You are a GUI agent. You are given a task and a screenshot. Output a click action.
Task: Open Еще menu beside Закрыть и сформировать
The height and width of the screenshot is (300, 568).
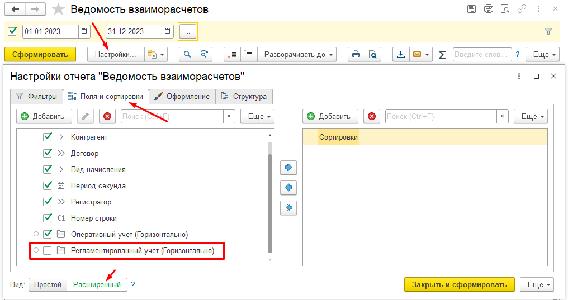pyautogui.click(x=537, y=284)
